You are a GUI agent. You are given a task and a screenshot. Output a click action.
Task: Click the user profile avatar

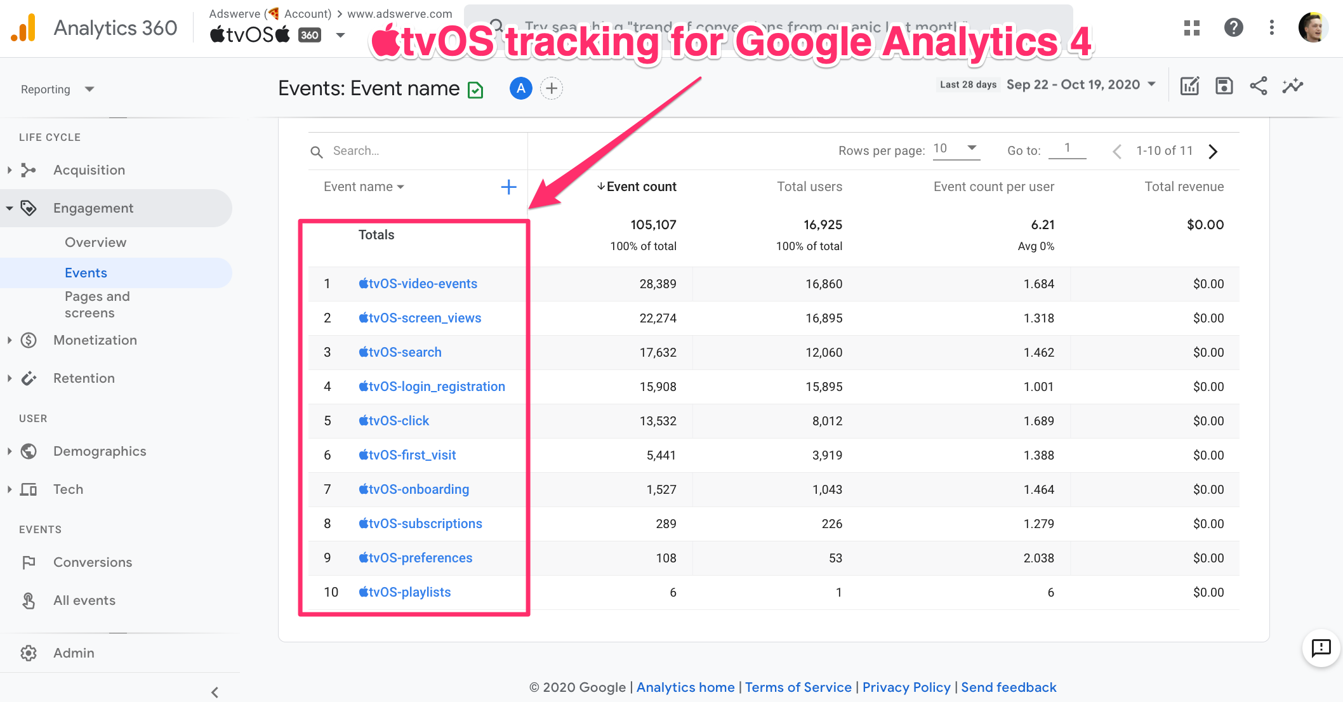(x=1314, y=28)
